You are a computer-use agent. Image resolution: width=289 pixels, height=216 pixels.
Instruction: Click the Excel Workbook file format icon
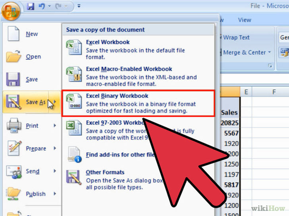74,47
